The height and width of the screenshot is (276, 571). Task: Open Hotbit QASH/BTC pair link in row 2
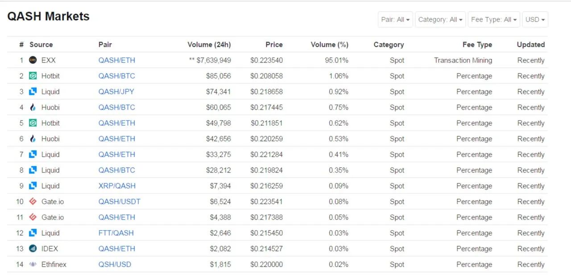117,76
